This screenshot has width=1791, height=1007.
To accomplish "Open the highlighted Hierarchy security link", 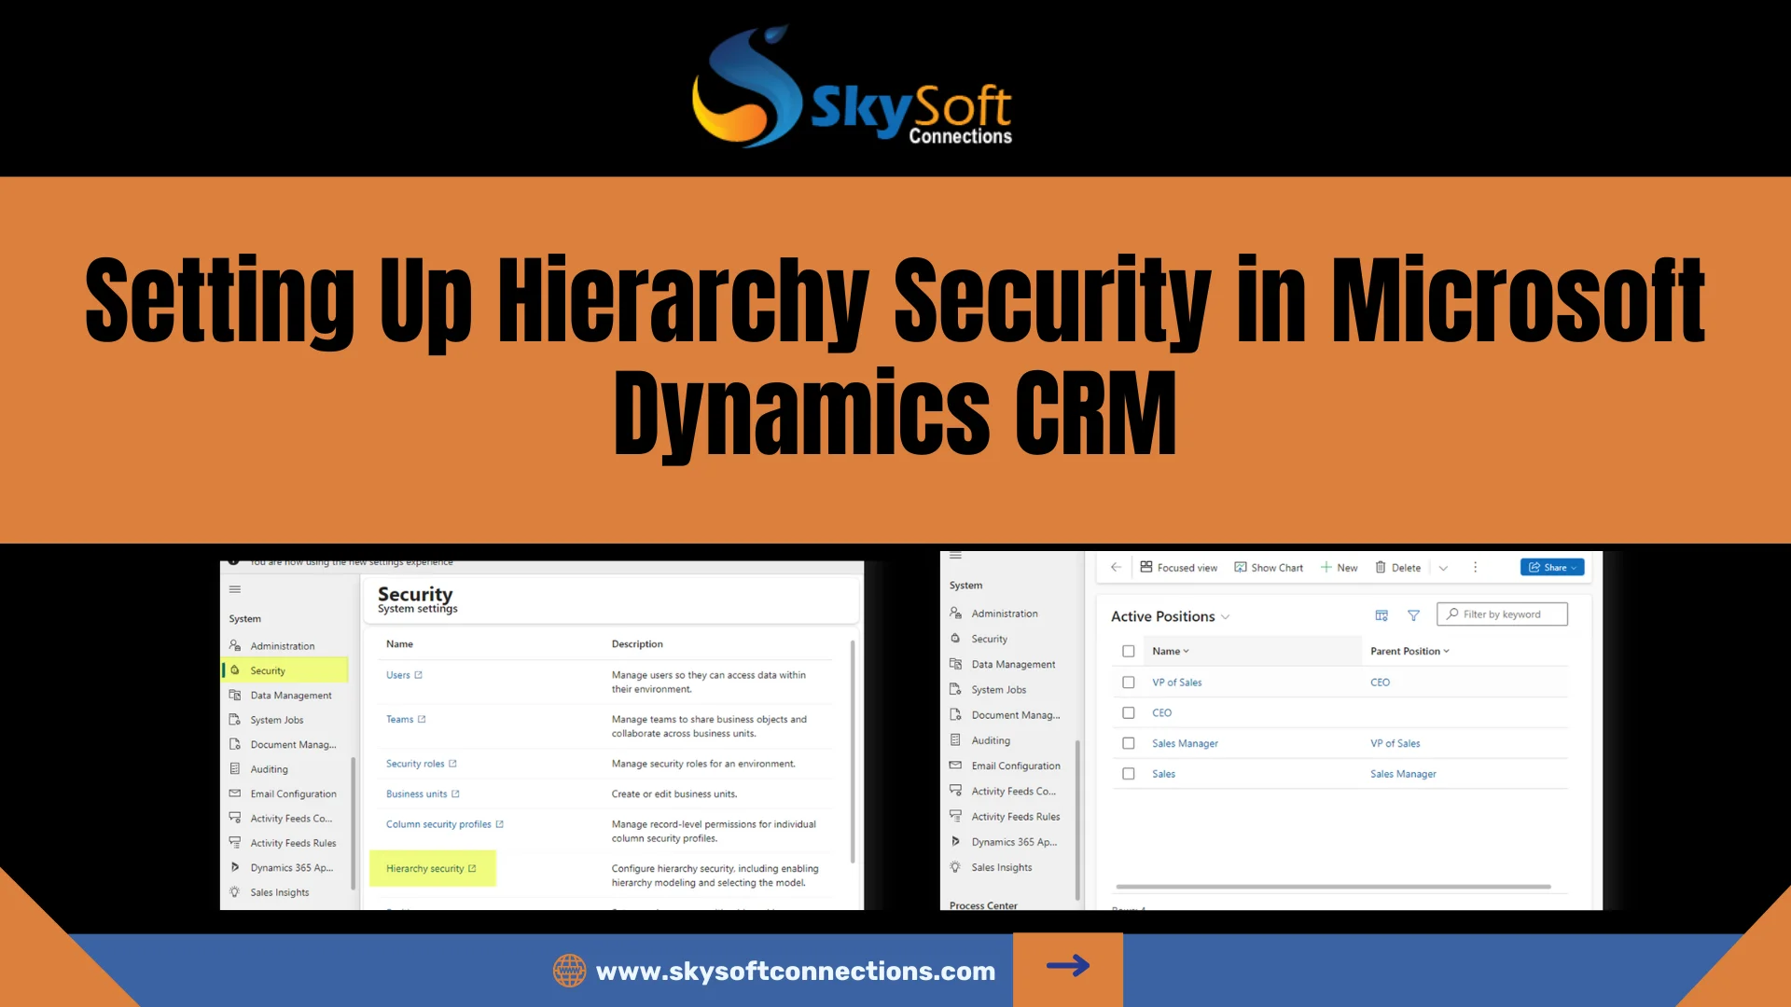I will pyautogui.click(x=432, y=869).
